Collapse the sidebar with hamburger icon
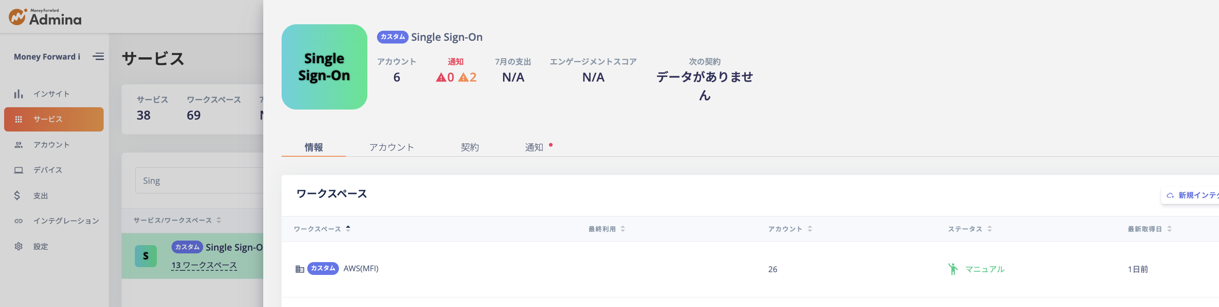This screenshot has height=307, width=1219. 99,57
